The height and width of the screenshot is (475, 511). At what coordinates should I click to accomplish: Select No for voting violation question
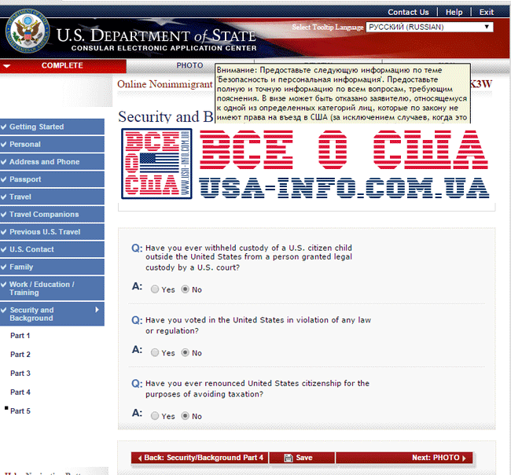pyautogui.click(x=185, y=352)
